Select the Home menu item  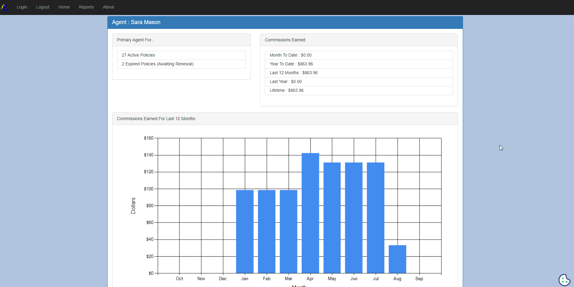pyautogui.click(x=64, y=7)
